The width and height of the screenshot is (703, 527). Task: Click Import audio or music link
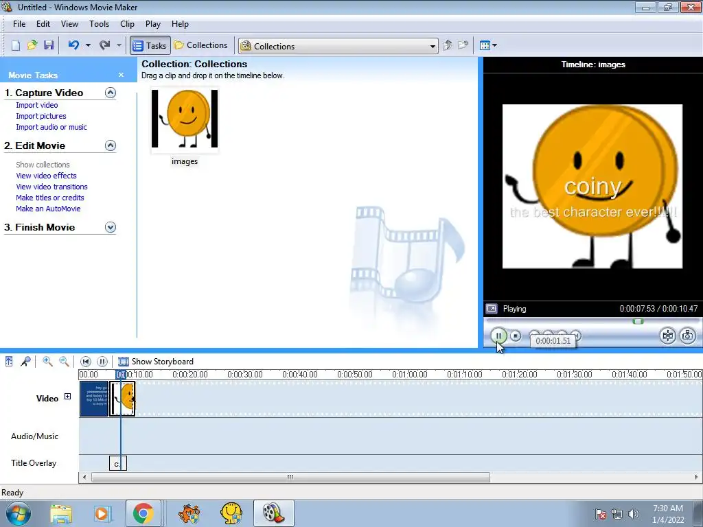[51, 127]
